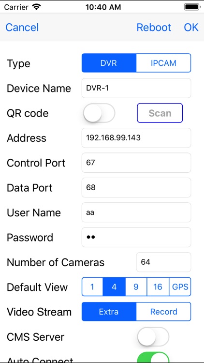Set Default View to 9
This screenshot has height=363, width=204.
click(x=136, y=287)
